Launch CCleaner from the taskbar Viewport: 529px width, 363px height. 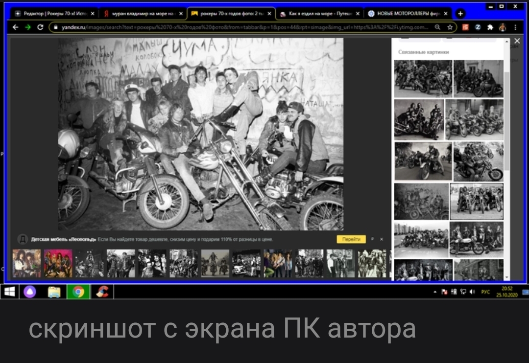102,292
